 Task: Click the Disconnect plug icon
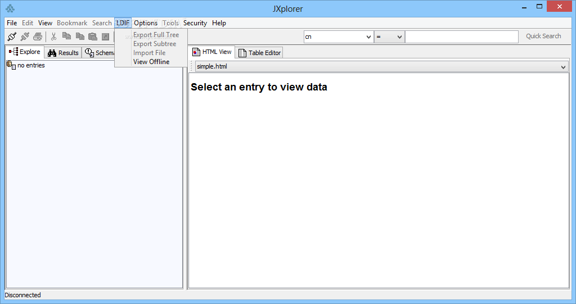tap(25, 37)
